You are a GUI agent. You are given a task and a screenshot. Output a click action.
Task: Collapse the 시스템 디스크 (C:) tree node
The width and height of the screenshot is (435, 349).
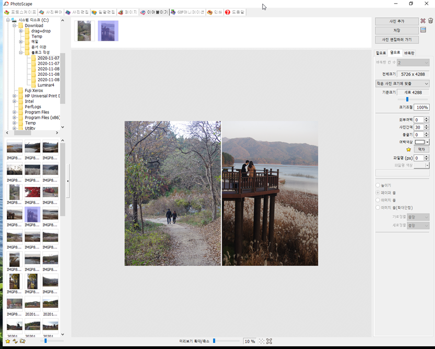click(x=8, y=20)
